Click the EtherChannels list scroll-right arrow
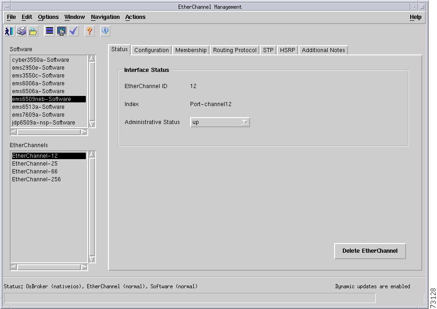 [x=84, y=267]
